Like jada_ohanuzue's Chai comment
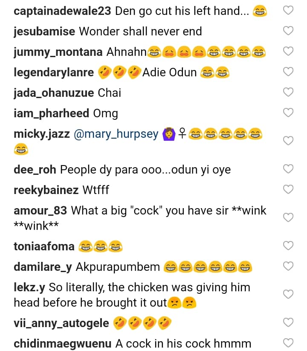This screenshot has height=351, width=307. tap(288, 92)
